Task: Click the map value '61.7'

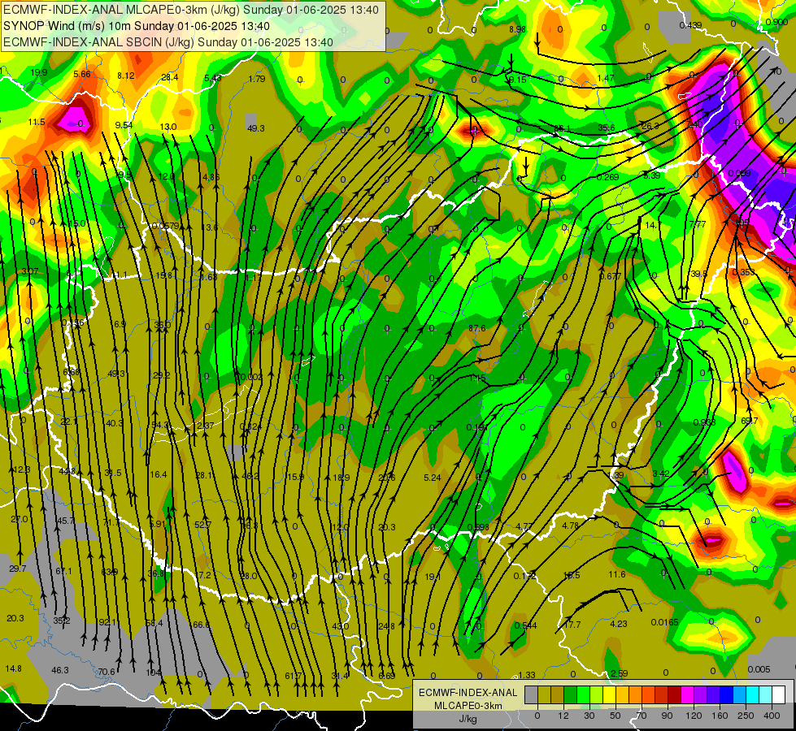Action: [x=293, y=676]
